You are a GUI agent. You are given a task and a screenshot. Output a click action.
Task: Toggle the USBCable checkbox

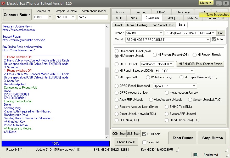point(144,134)
